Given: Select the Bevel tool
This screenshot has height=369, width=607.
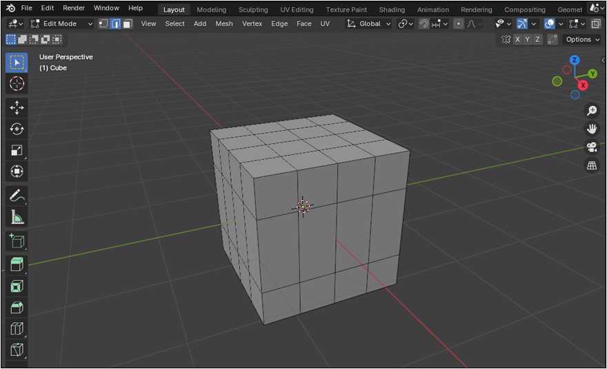Looking at the screenshot, I should 17,307.
